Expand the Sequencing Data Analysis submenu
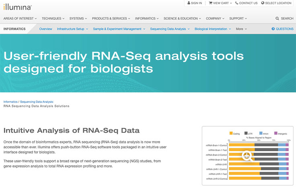The width and height of the screenshot is (296, 191). click(x=170, y=29)
